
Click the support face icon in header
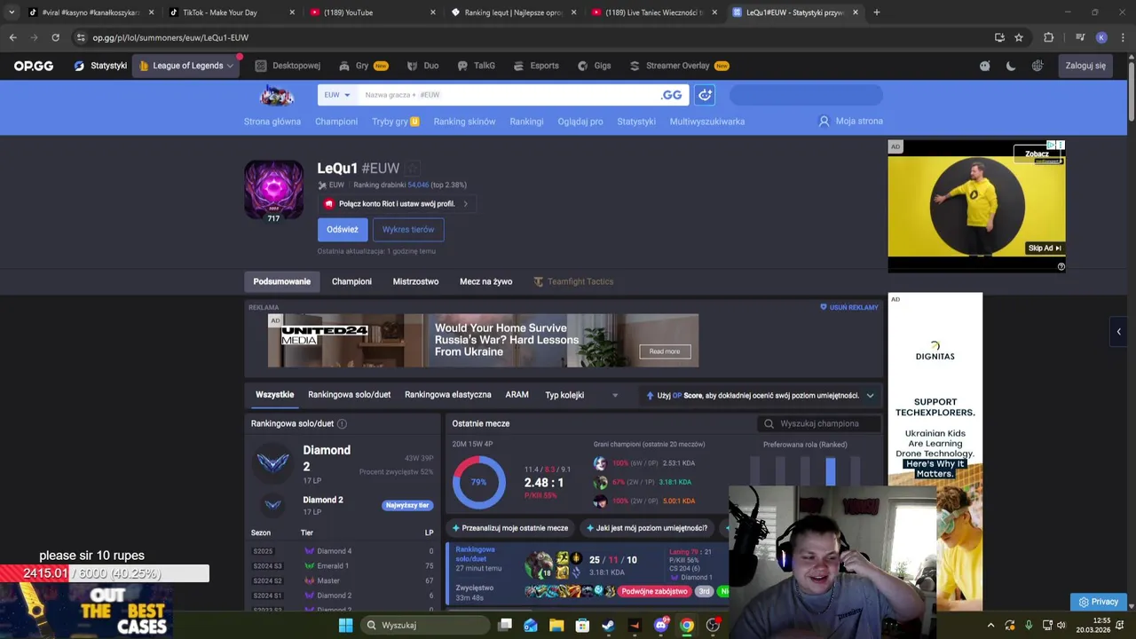point(984,66)
